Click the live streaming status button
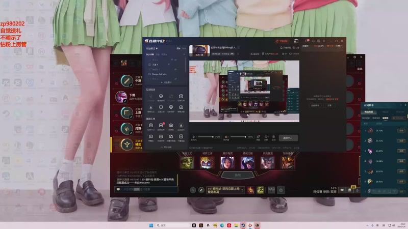The width and height of the screenshot is (408, 229). [x=288, y=138]
